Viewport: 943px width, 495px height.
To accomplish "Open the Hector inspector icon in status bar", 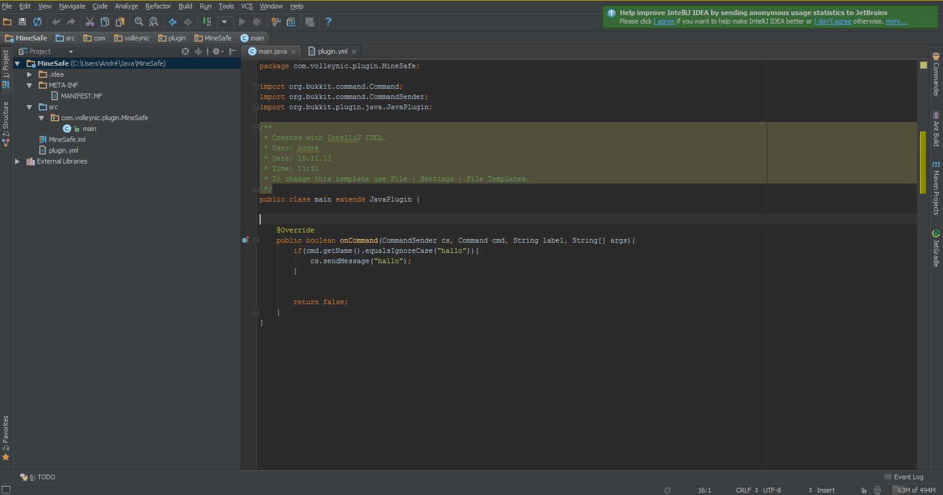I will click(877, 490).
